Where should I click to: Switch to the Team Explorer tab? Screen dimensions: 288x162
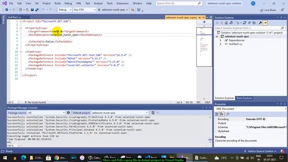coord(244,98)
